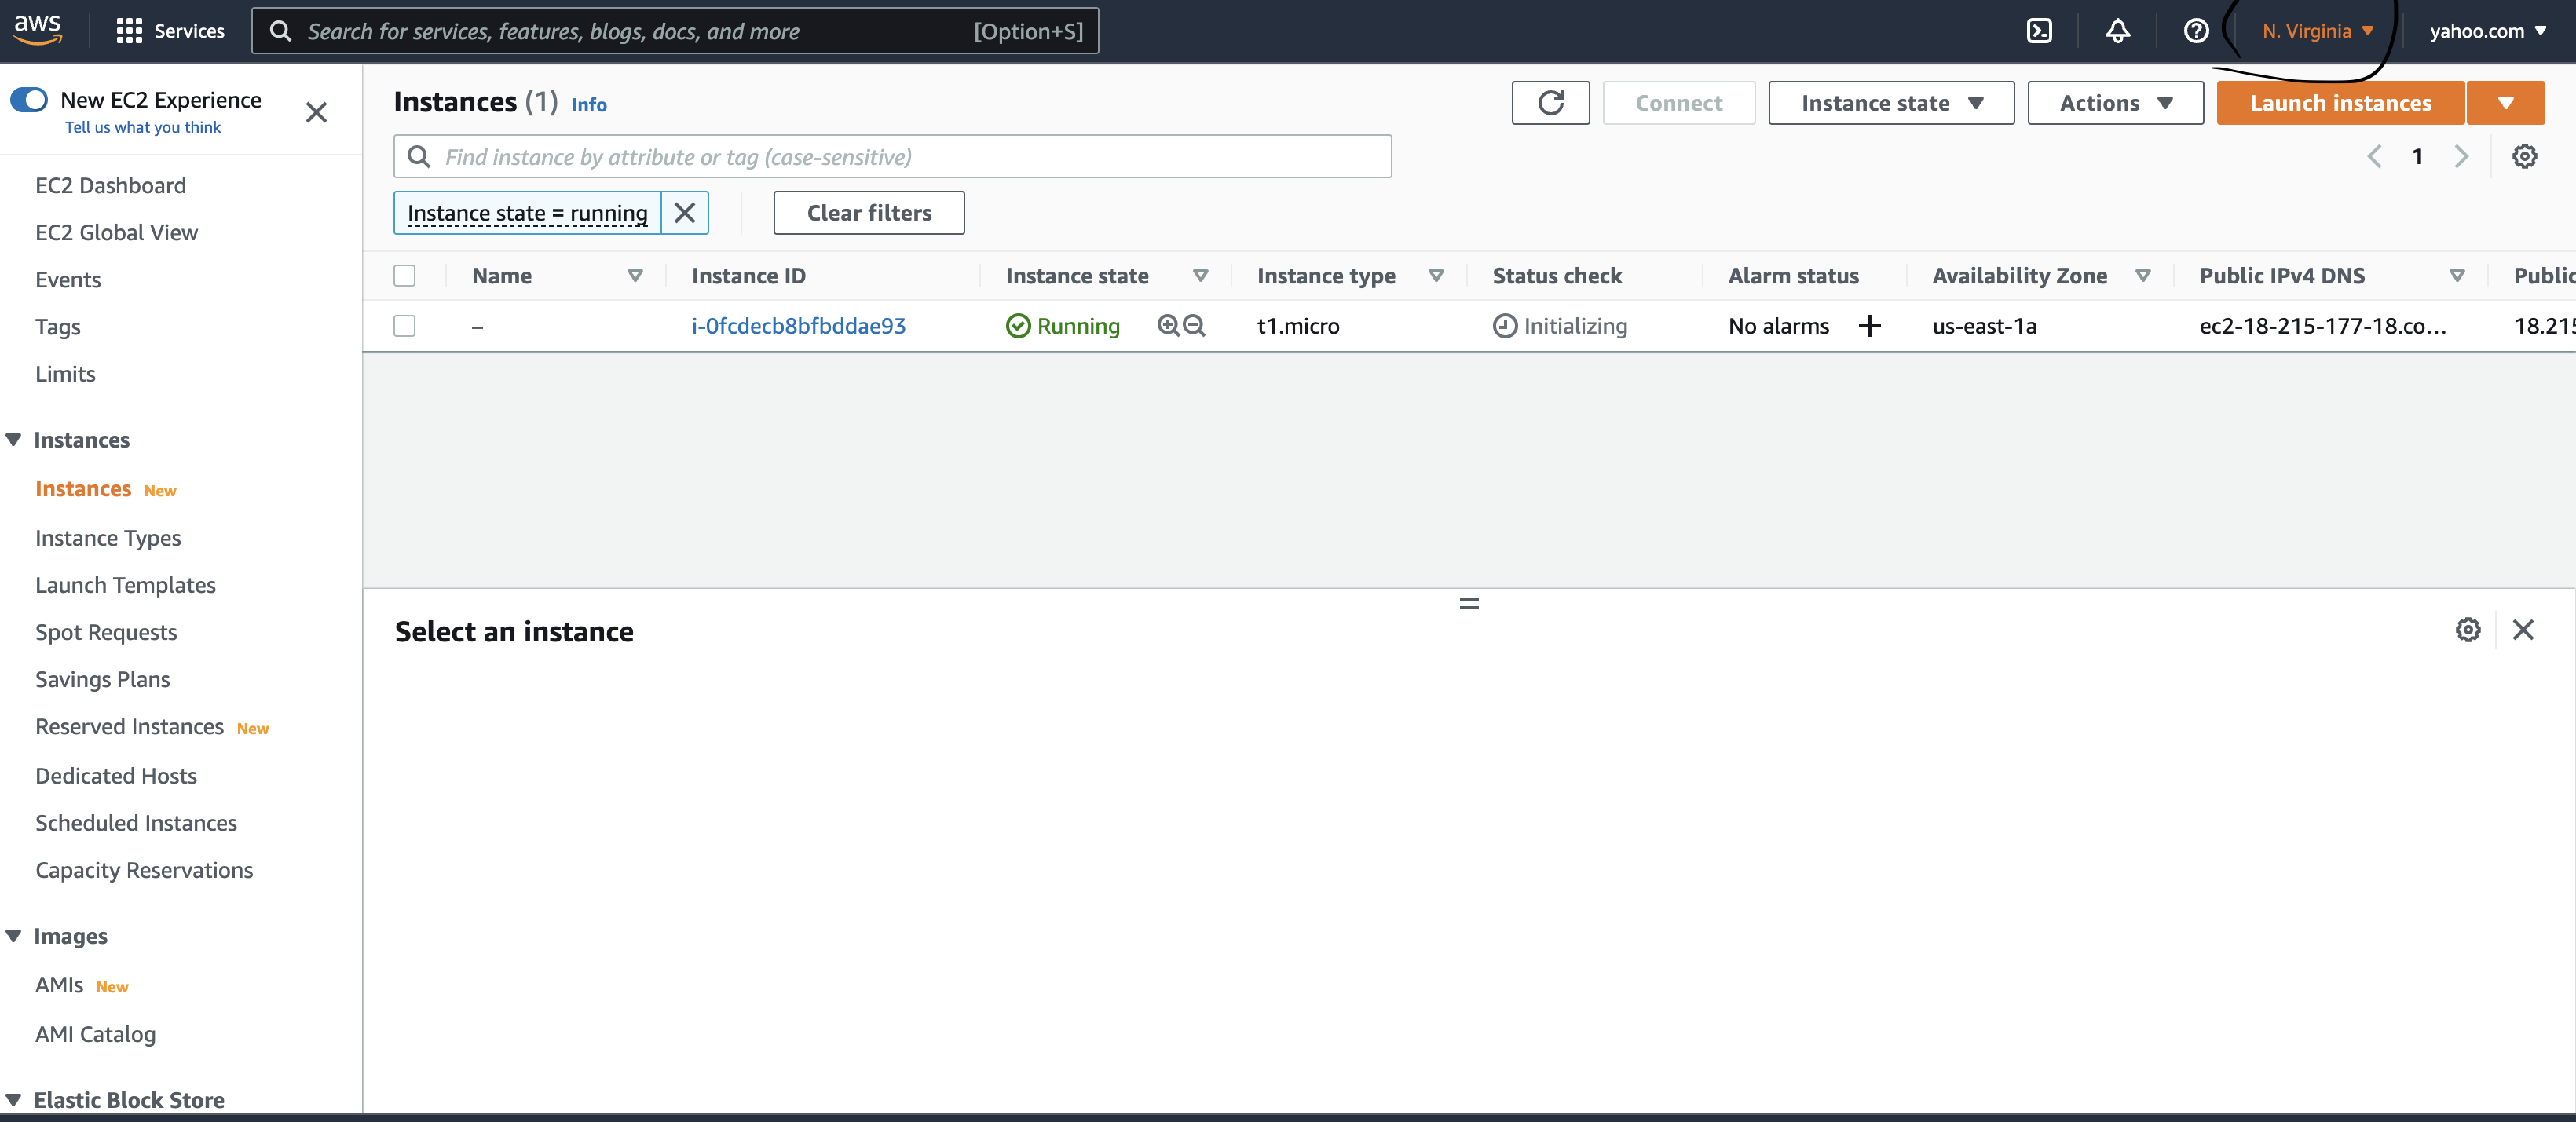The image size is (2576, 1122).
Task: Expand the Actions dropdown menu
Action: (2115, 103)
